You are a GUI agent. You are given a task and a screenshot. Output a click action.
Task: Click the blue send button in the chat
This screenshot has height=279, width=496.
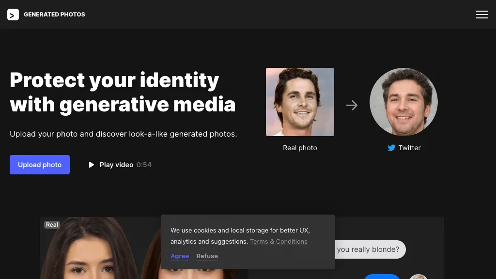[x=382, y=277]
